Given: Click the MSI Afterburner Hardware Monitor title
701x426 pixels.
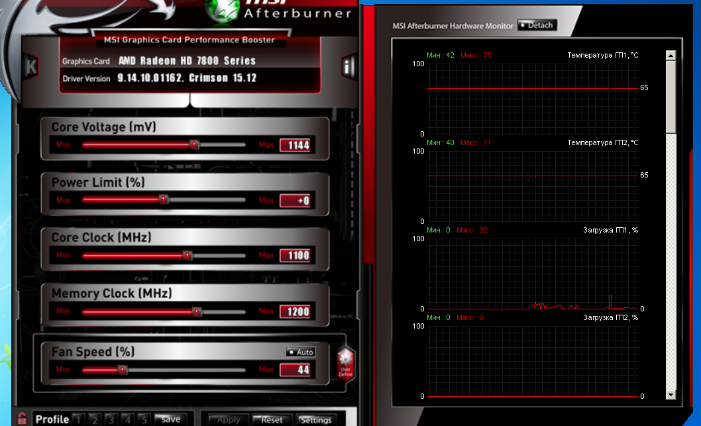Looking at the screenshot, I should pos(453,26).
